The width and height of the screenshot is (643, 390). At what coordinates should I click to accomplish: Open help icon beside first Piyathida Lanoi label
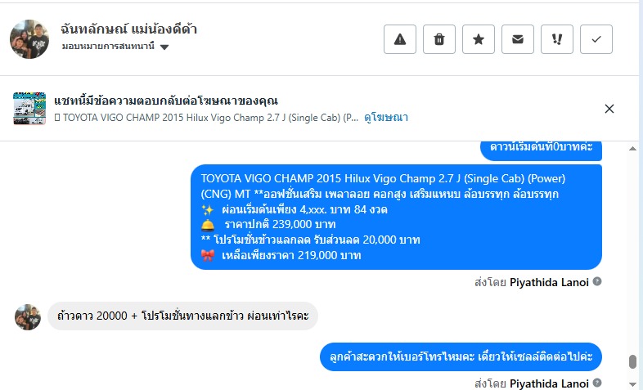pos(597,281)
